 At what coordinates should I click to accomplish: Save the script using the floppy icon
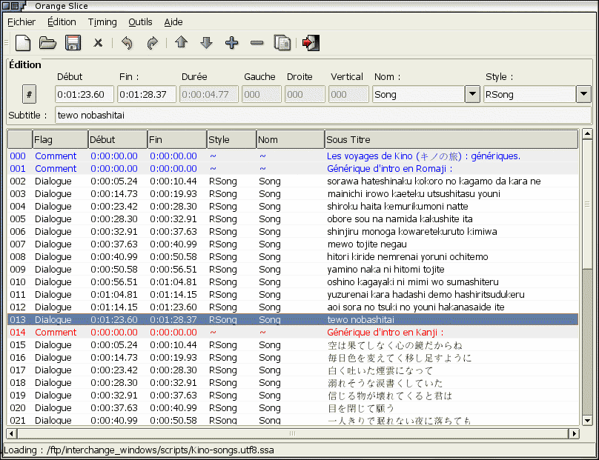[73, 43]
